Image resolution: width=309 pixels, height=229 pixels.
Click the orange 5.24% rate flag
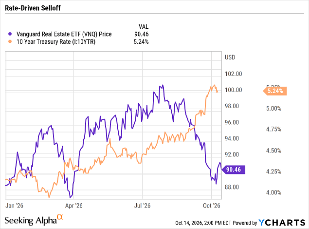point(275,91)
